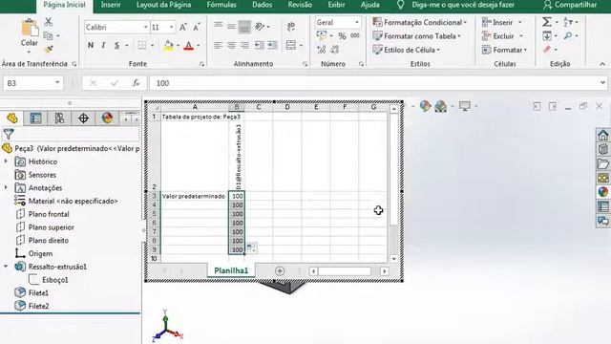This screenshot has height=344, width=611.
Task: Open the Dados ribbon tab
Action: click(x=262, y=5)
